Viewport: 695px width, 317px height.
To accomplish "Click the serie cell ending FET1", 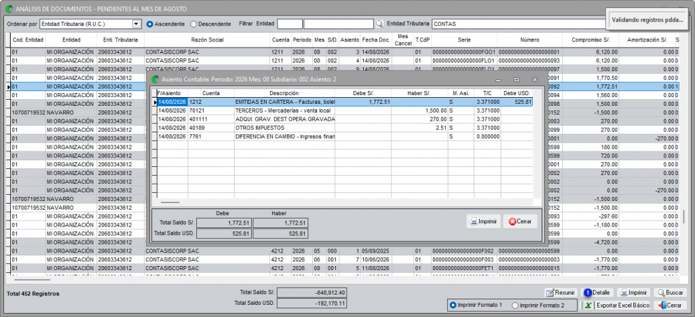I will [464, 268].
